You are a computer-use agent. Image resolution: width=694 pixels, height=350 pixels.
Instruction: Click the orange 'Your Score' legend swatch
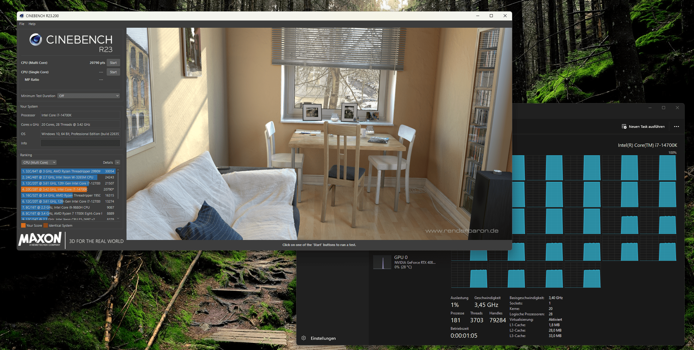pos(23,225)
